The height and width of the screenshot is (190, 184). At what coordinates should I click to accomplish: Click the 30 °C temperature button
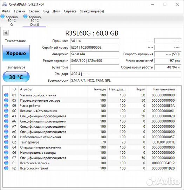(16, 77)
